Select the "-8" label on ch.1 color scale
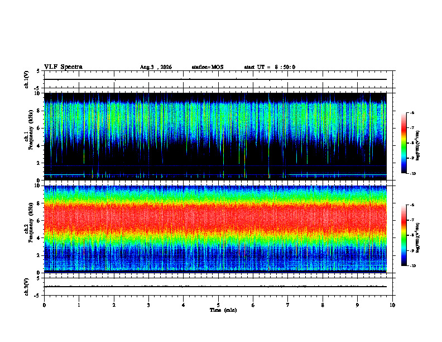Viewport: 442px width, 342px height. [412, 143]
